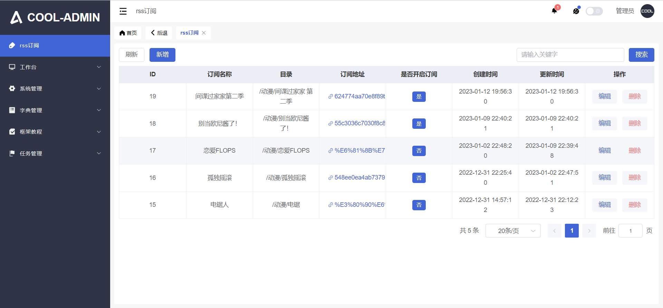Click the 框架教程 checkbox icon
This screenshot has width=663, height=308.
12,132
